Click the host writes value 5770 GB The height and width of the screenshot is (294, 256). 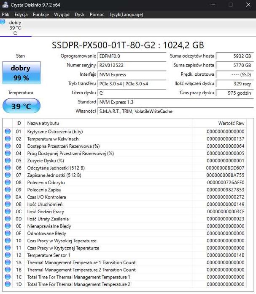pyautogui.click(x=235, y=65)
